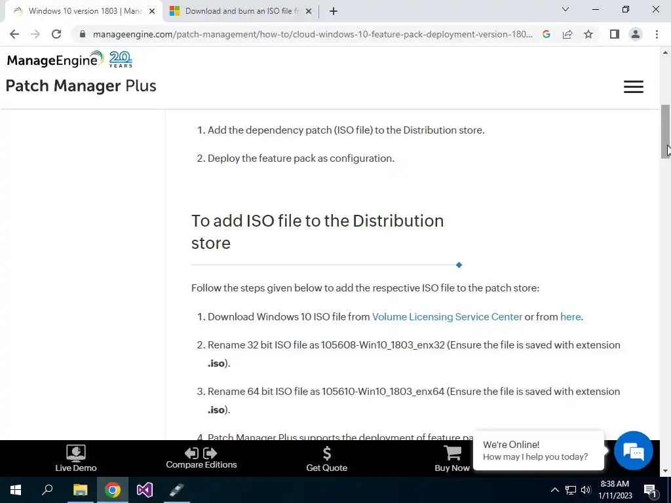Viewport: 671px width, 503px height.
Task: Open Chrome side panel
Action: pos(615,34)
